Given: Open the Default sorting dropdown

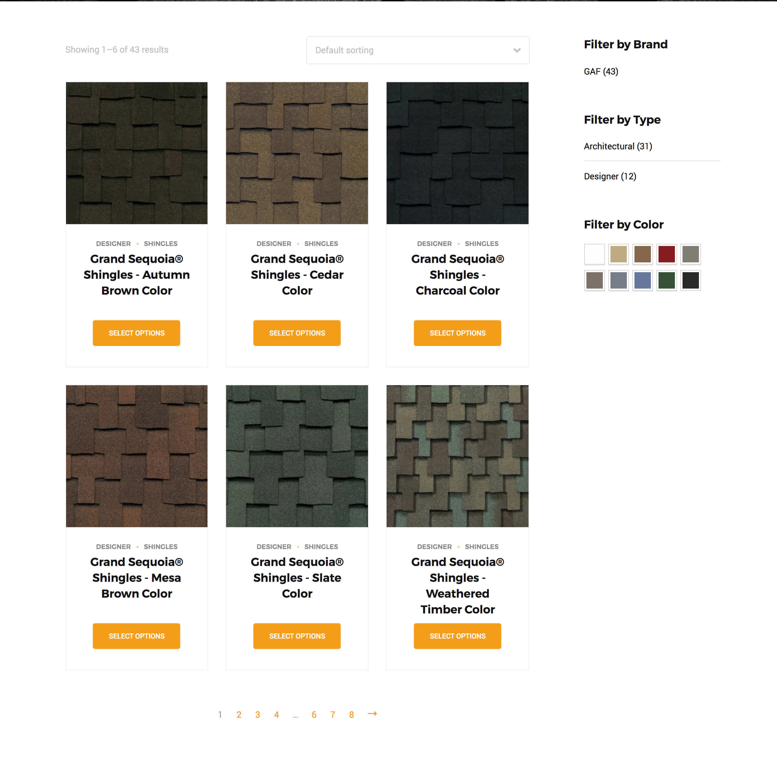Looking at the screenshot, I should 417,50.
